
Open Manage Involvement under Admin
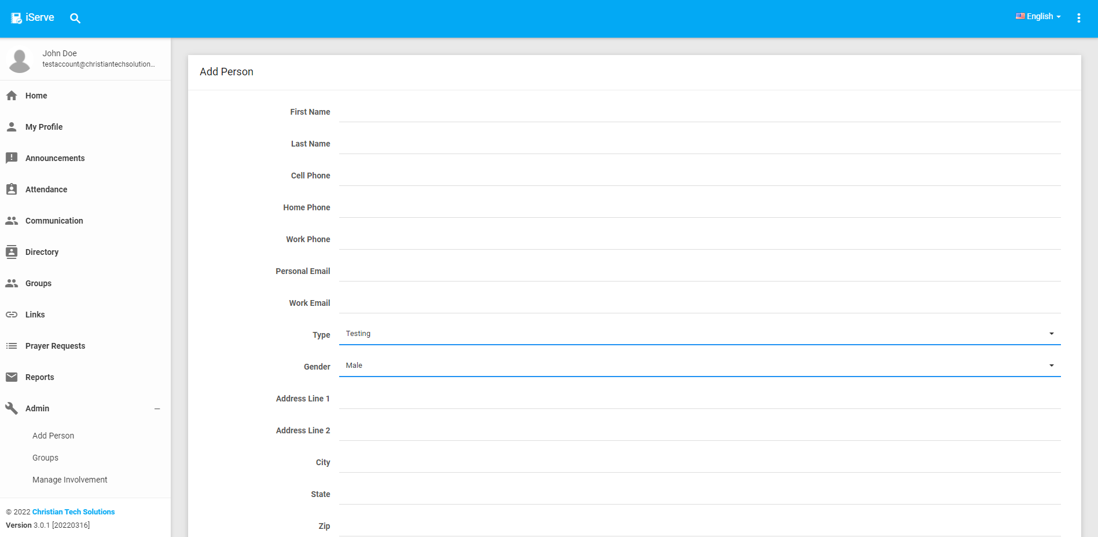(x=69, y=479)
